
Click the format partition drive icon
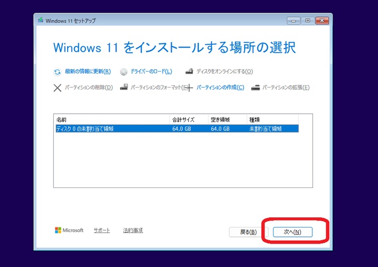click(124, 87)
